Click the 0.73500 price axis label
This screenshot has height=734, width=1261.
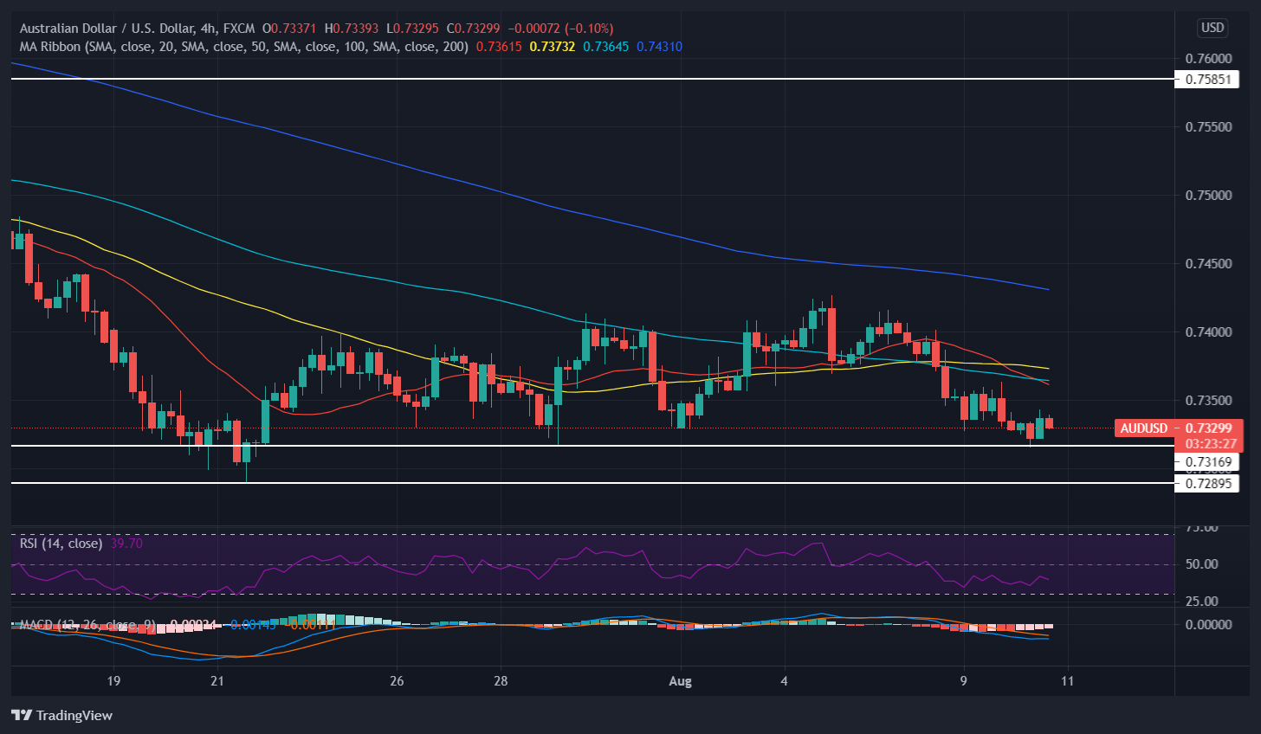(x=1207, y=401)
